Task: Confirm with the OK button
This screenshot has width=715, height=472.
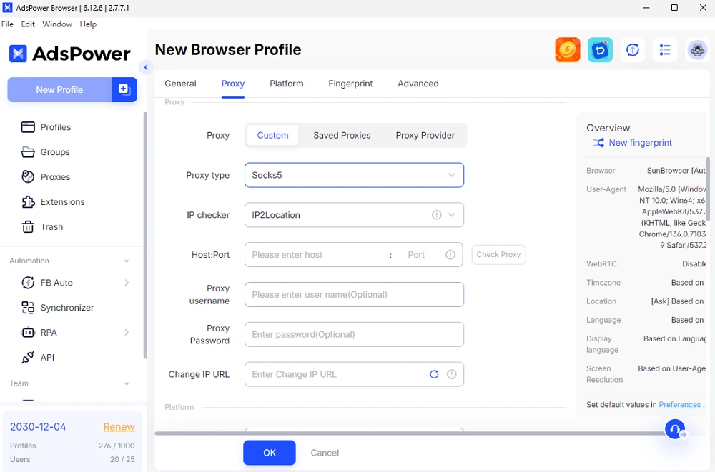Action: click(270, 453)
